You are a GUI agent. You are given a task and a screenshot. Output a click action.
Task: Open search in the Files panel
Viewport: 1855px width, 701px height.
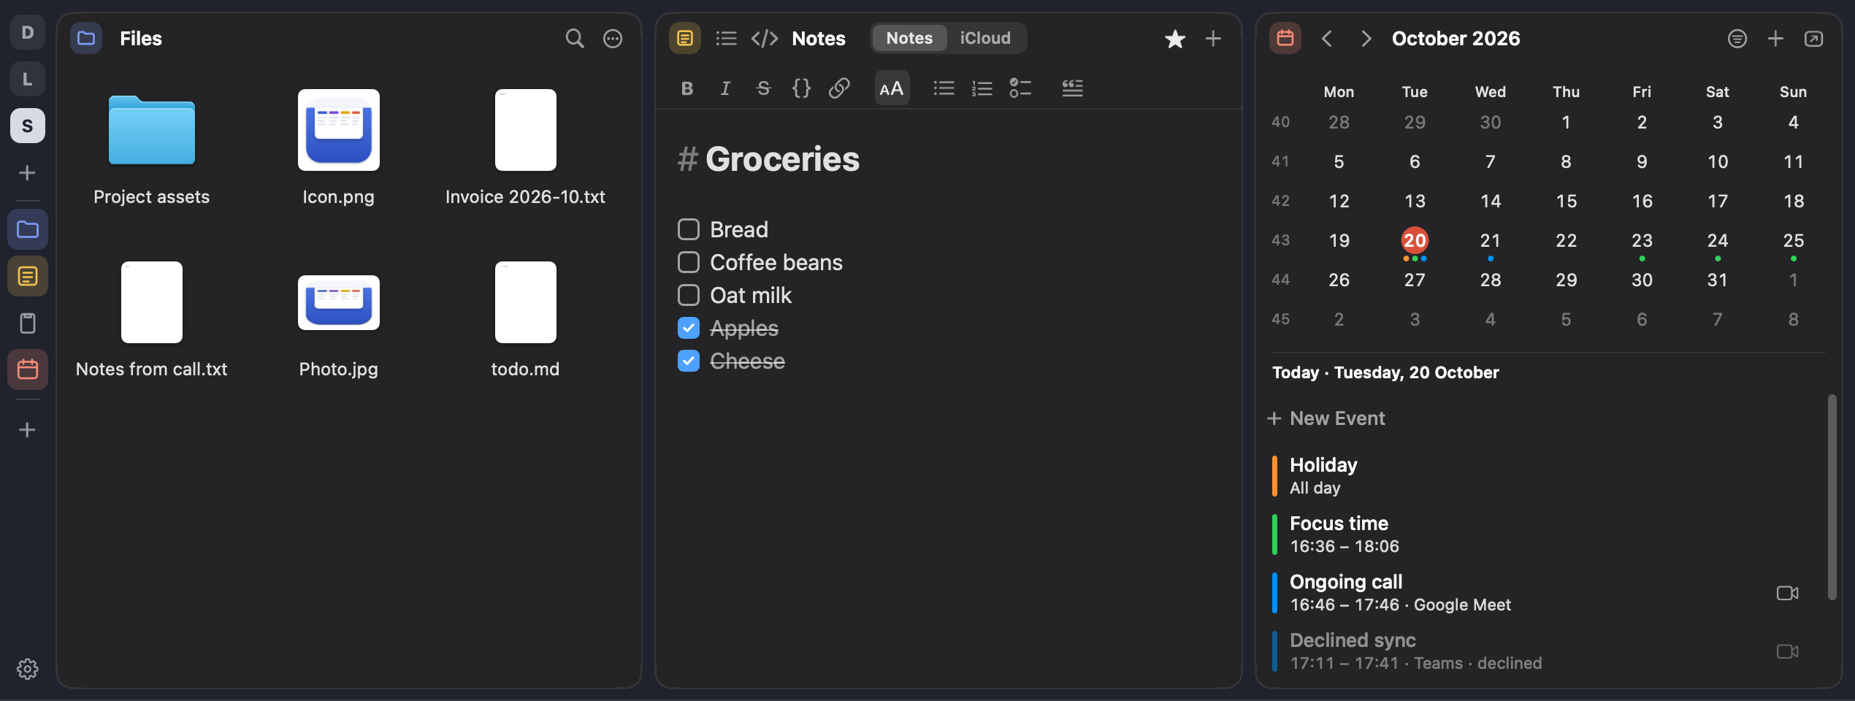tap(575, 39)
